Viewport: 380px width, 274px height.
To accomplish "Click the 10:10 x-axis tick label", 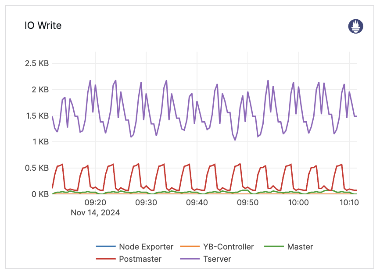I will click(x=349, y=203).
